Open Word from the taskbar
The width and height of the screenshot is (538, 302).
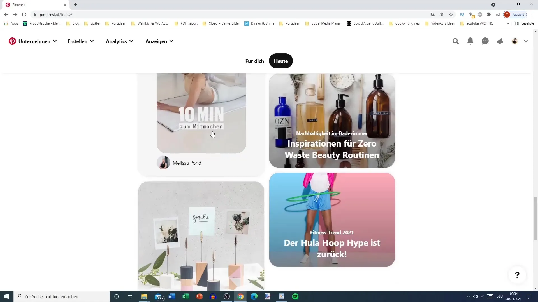(172, 296)
